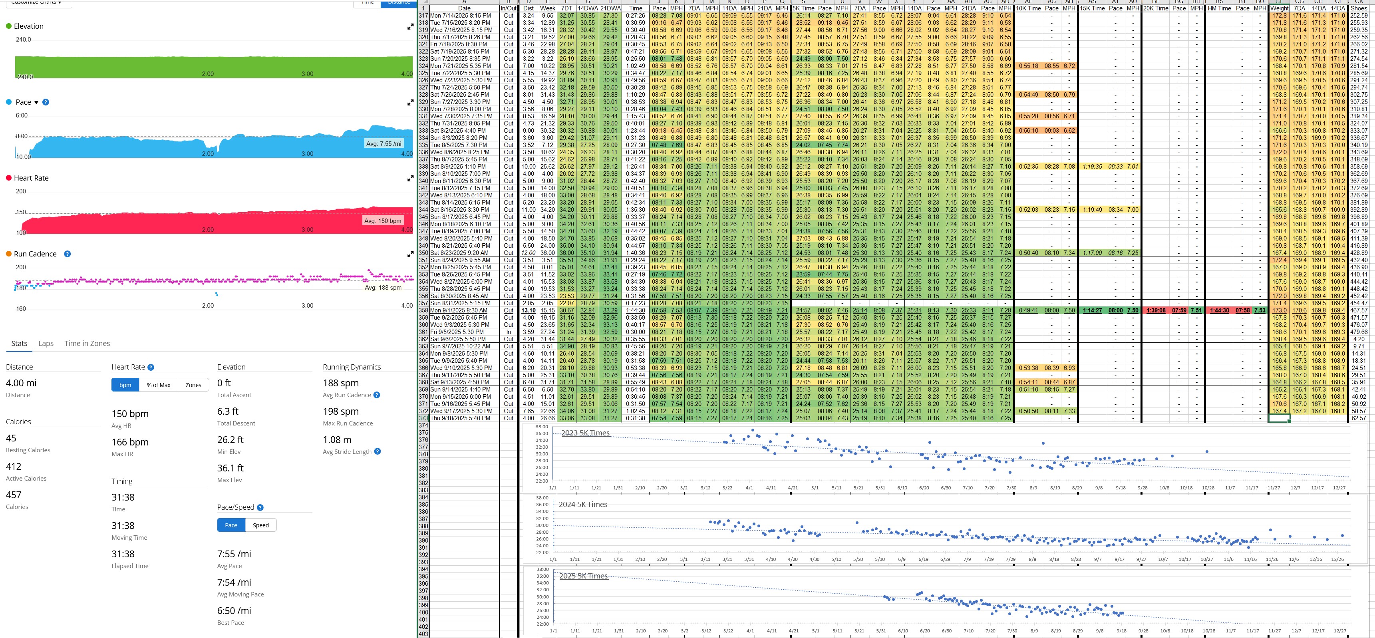Viewport: 1375px width, 638px height.
Task: Select the Thu 9/18/2025 5:40 PM date cell
Action: tap(464, 419)
